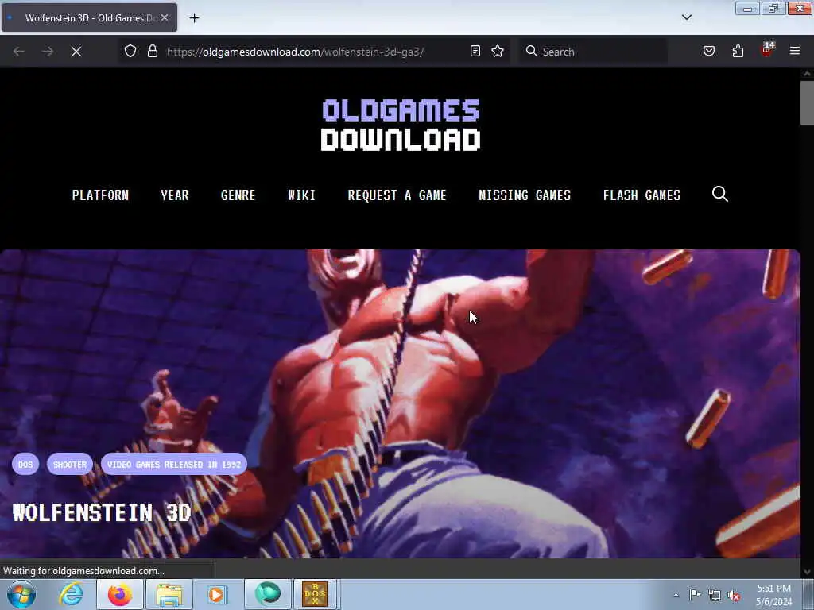Click the Action Center flag tray icon
This screenshot has height=610, width=814.
click(x=695, y=595)
